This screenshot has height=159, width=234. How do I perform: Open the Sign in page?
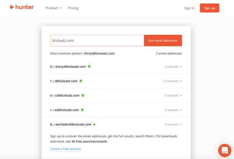tap(189, 8)
